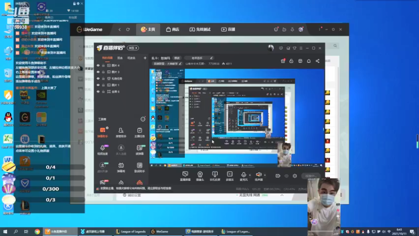Toggle preview eye icon beside settings gear
The width and height of the screenshot is (419, 236).
click(286, 176)
